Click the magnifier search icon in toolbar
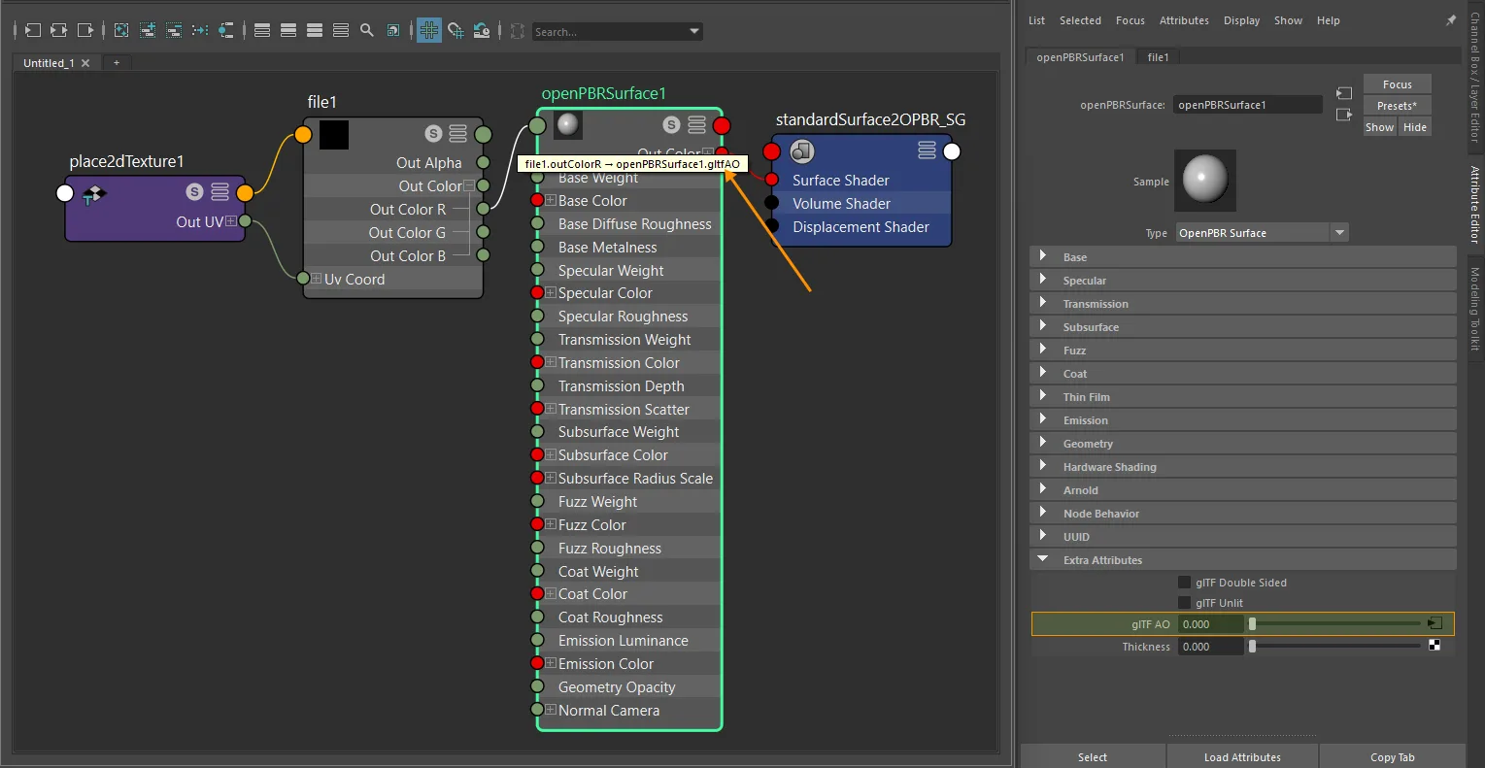The width and height of the screenshot is (1485, 768). [x=367, y=30]
